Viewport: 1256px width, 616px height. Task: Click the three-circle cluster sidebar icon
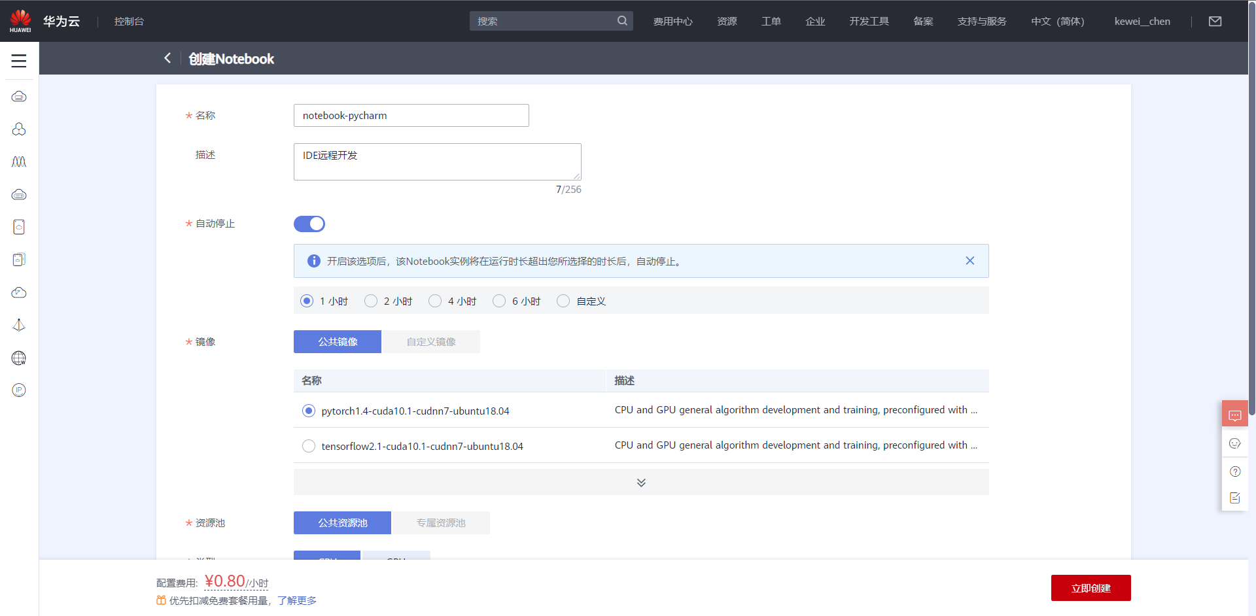click(x=19, y=129)
